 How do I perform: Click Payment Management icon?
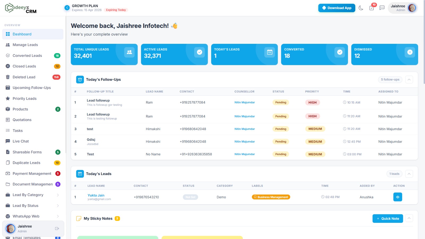tap(8, 173)
